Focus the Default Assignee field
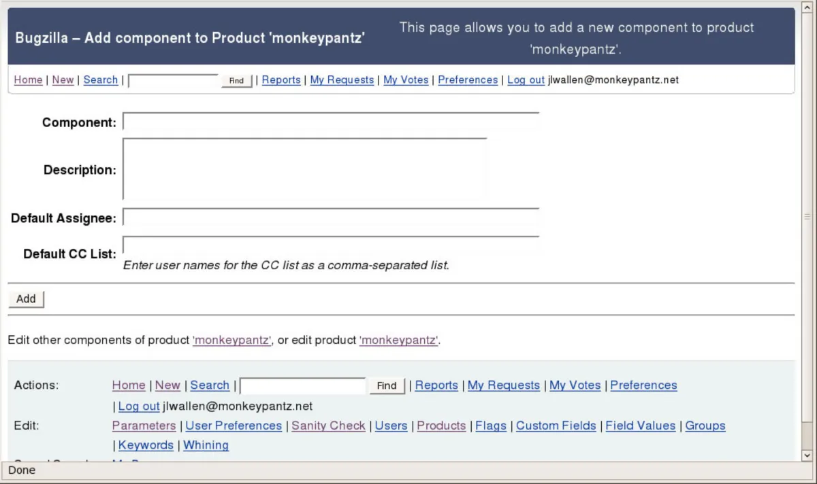 point(331,218)
